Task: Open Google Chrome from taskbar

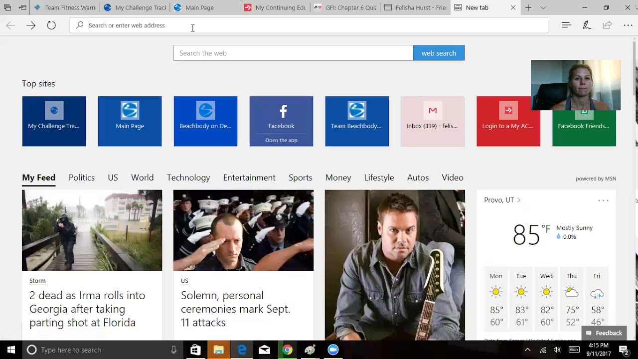Action: point(287,350)
